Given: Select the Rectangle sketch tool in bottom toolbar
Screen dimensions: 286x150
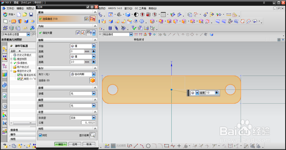Looking at the screenshot, I should (166, 146).
